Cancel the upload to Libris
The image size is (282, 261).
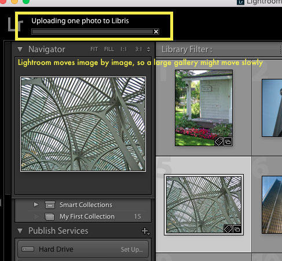[156, 31]
